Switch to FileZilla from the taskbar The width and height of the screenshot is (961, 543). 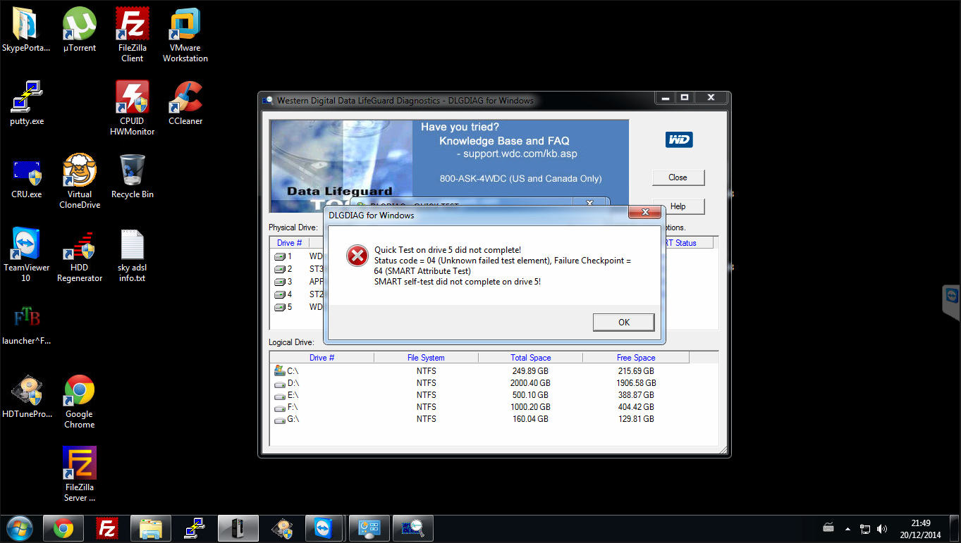click(x=107, y=528)
